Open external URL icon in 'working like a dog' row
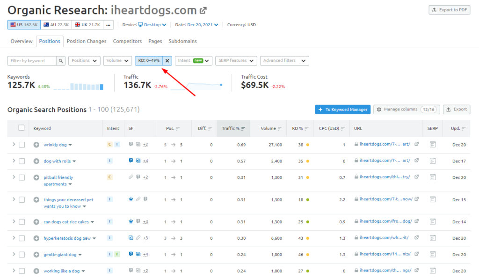The width and height of the screenshot is (479, 279). click(x=416, y=271)
